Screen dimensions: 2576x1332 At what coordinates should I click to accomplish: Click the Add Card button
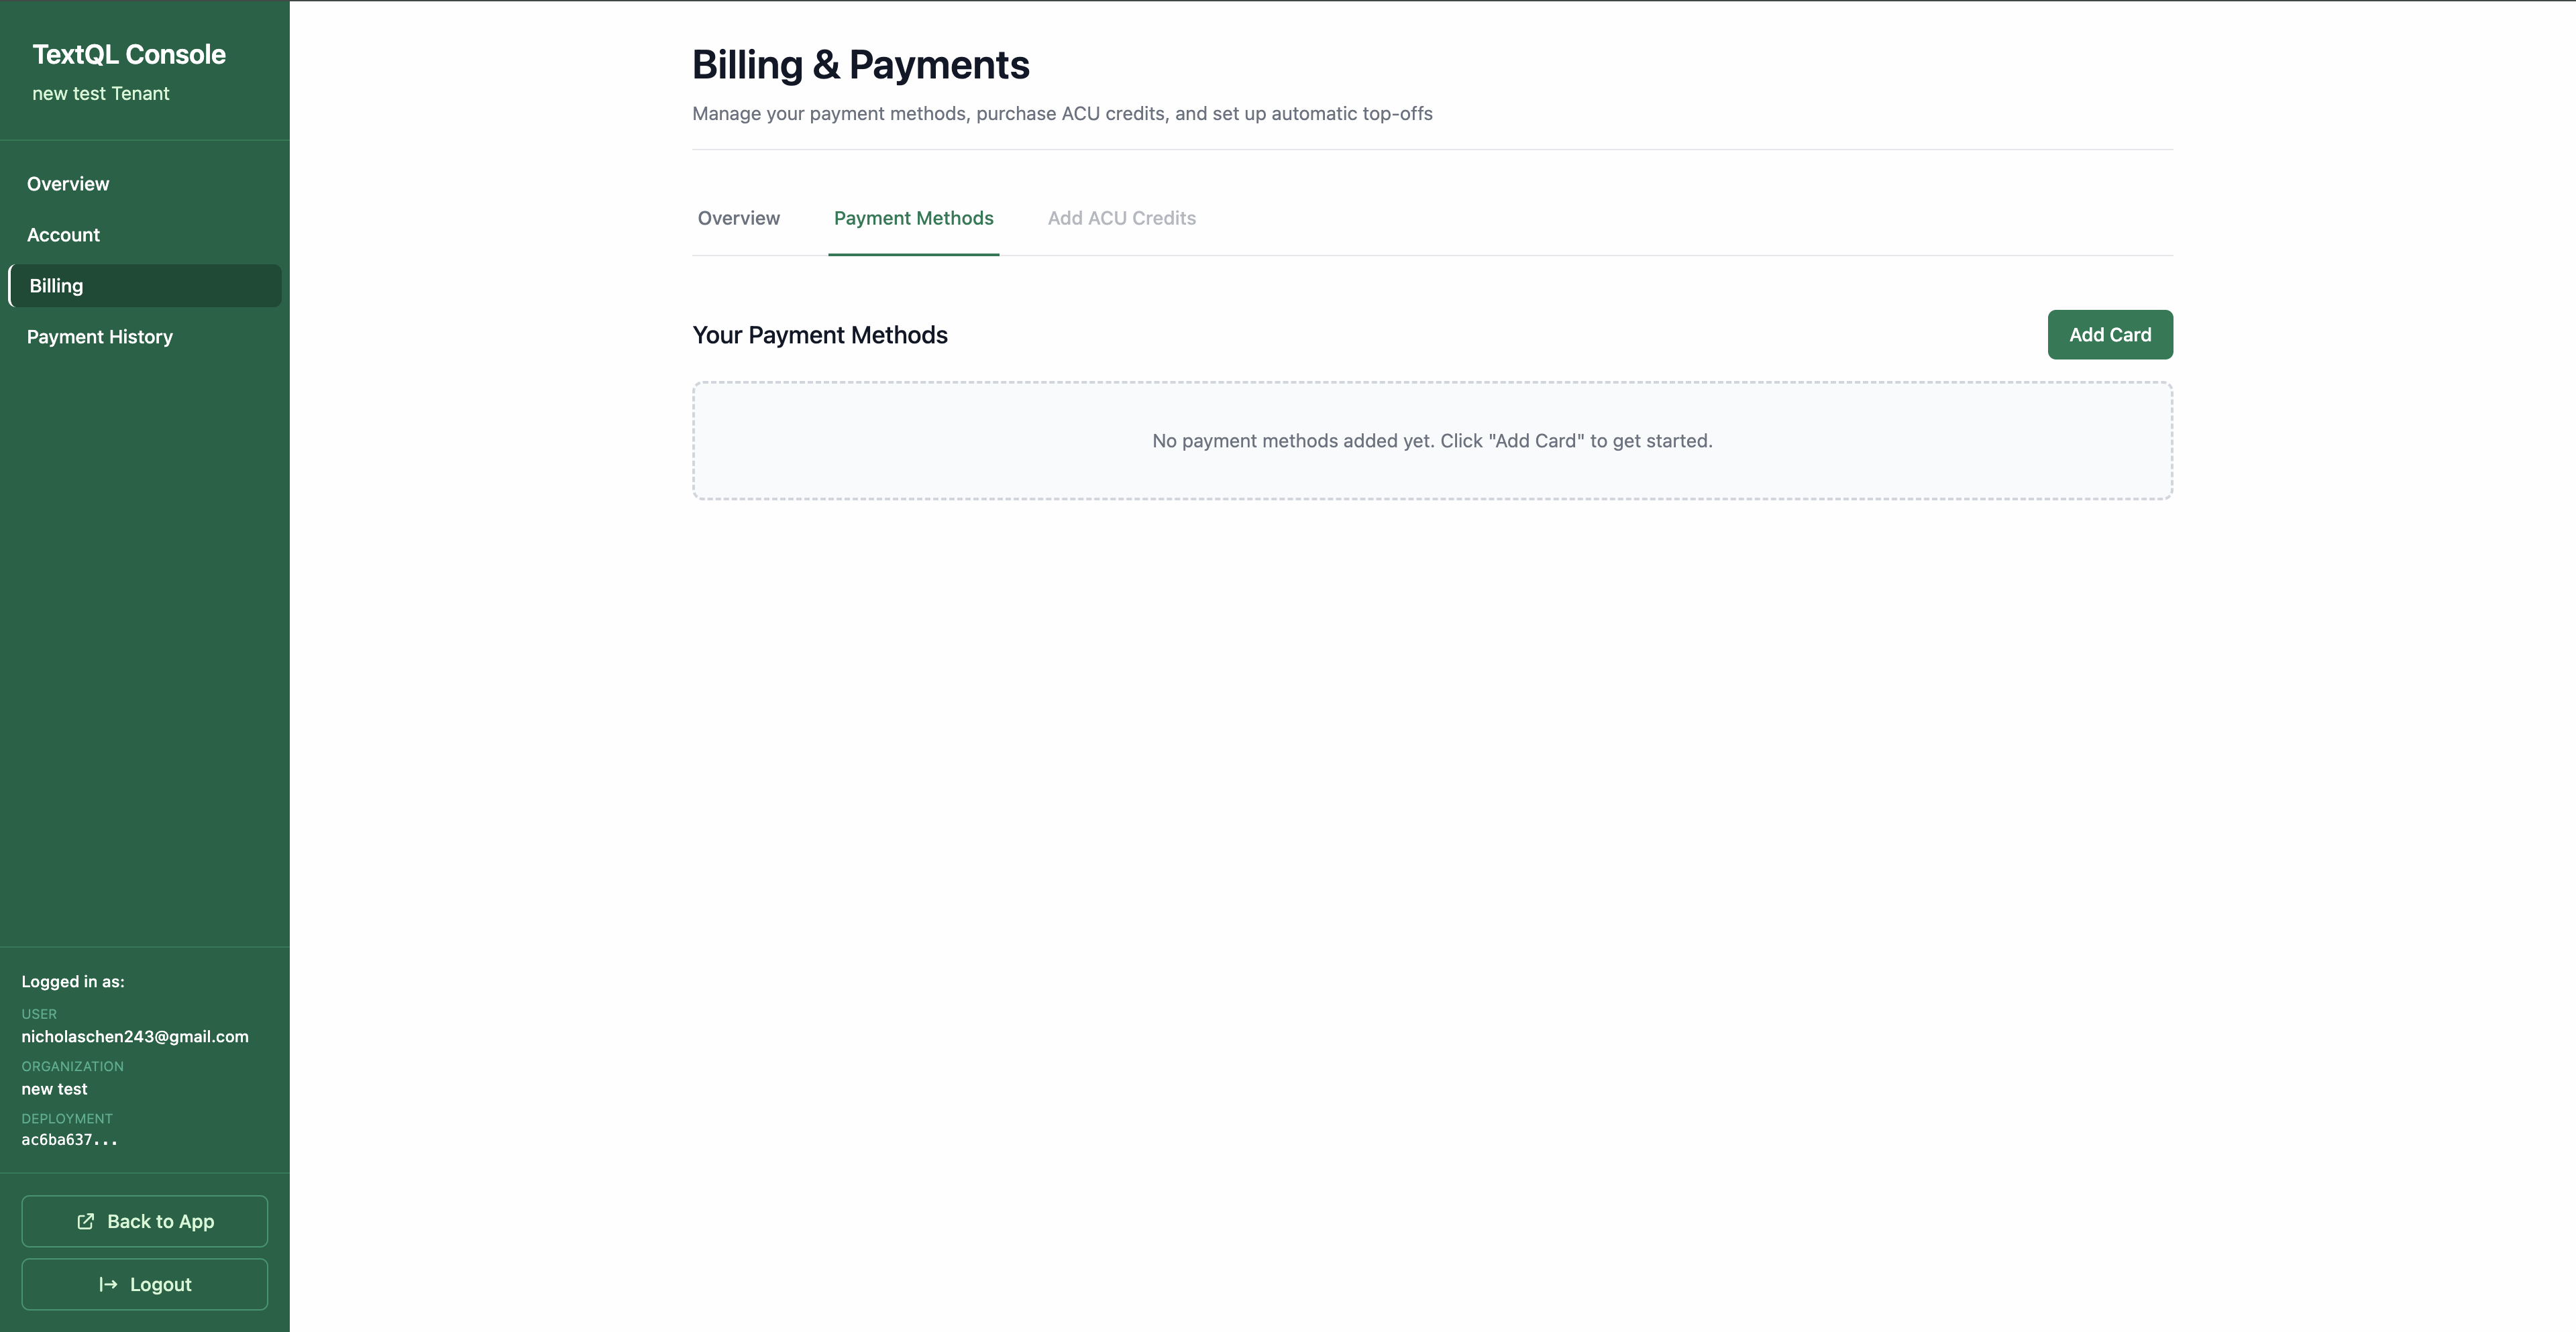2109,334
